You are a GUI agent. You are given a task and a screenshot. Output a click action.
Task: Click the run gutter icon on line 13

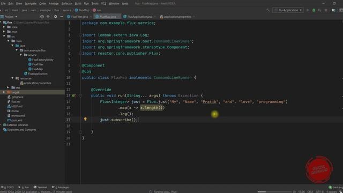pyautogui.click(x=73, y=95)
